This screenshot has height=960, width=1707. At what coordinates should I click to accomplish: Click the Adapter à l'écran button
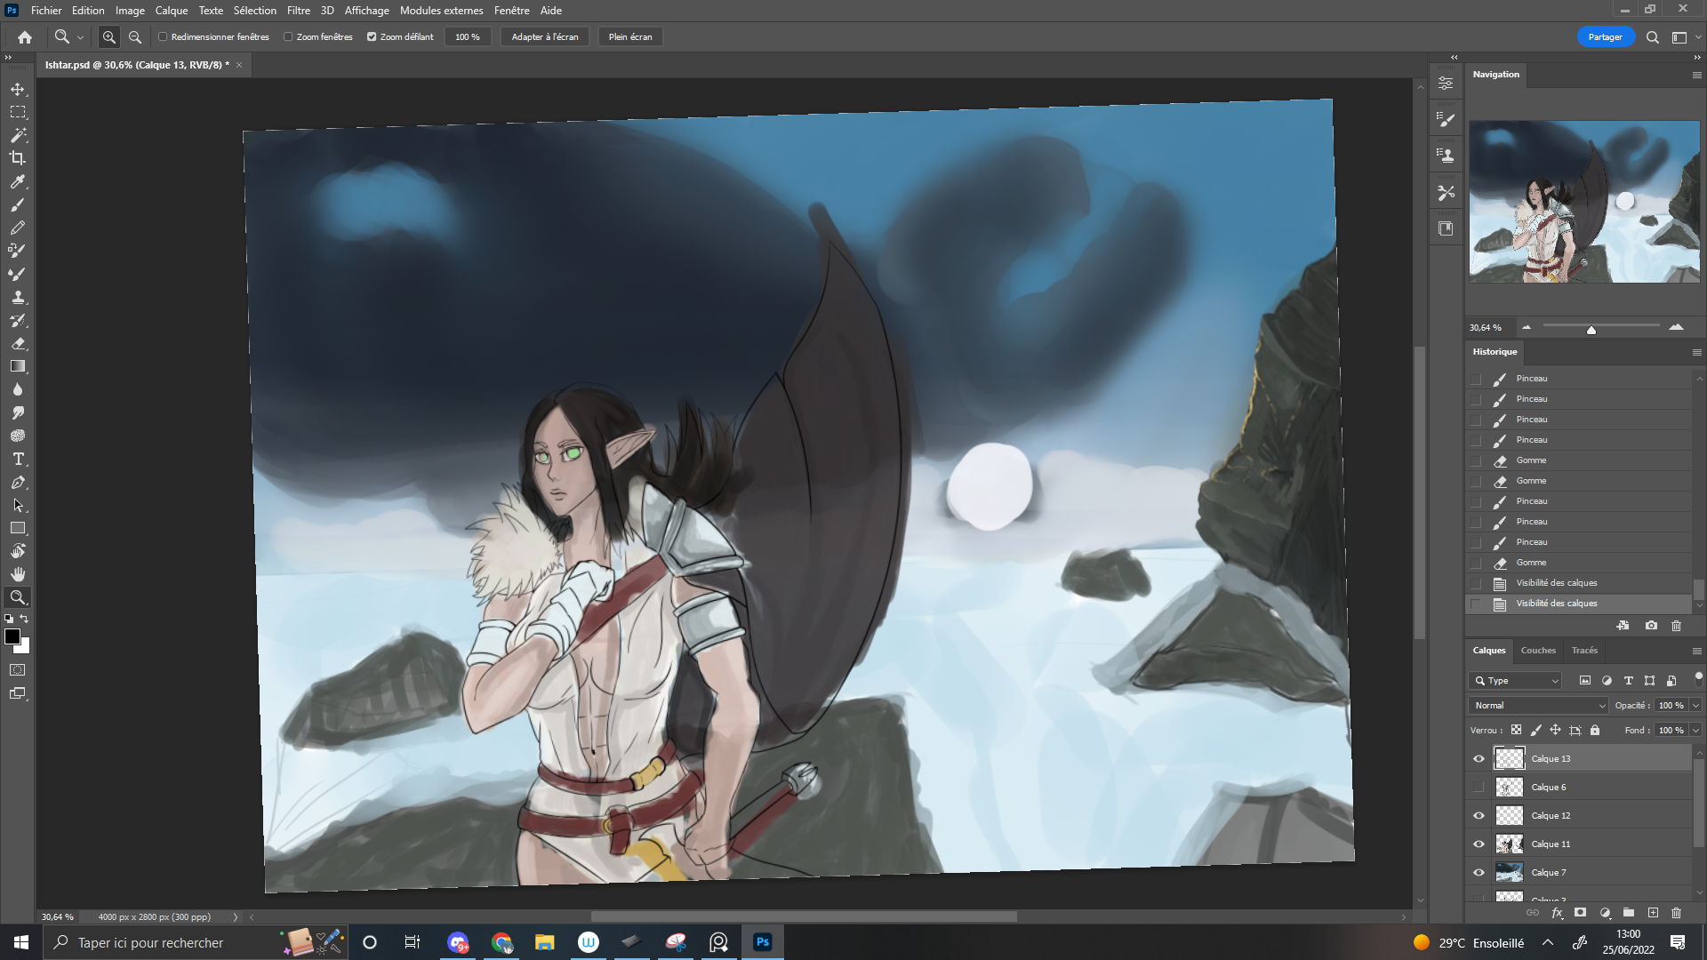(544, 37)
